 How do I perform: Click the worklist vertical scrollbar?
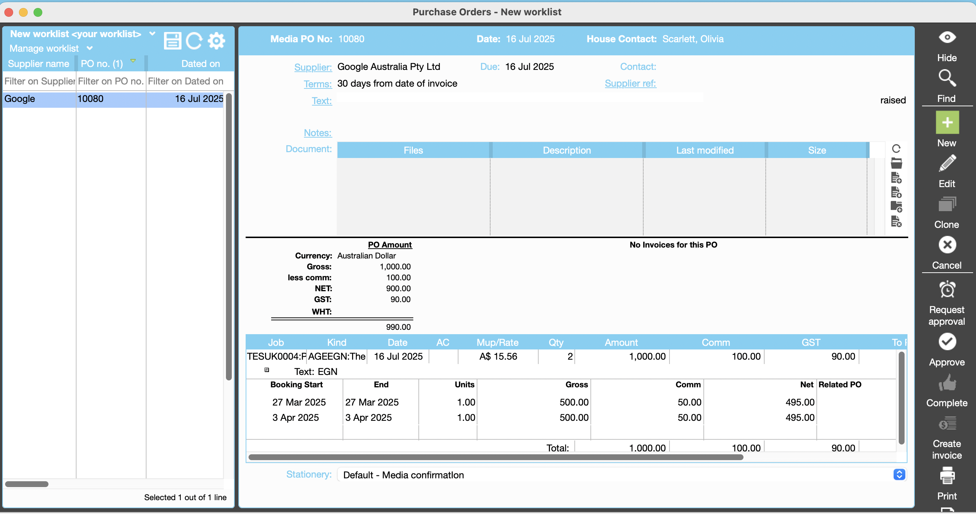click(229, 237)
